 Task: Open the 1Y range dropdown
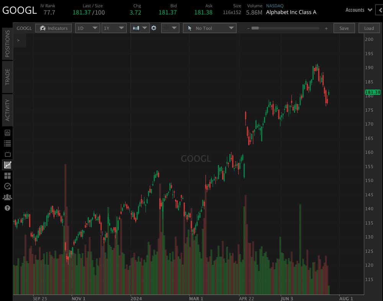114,28
